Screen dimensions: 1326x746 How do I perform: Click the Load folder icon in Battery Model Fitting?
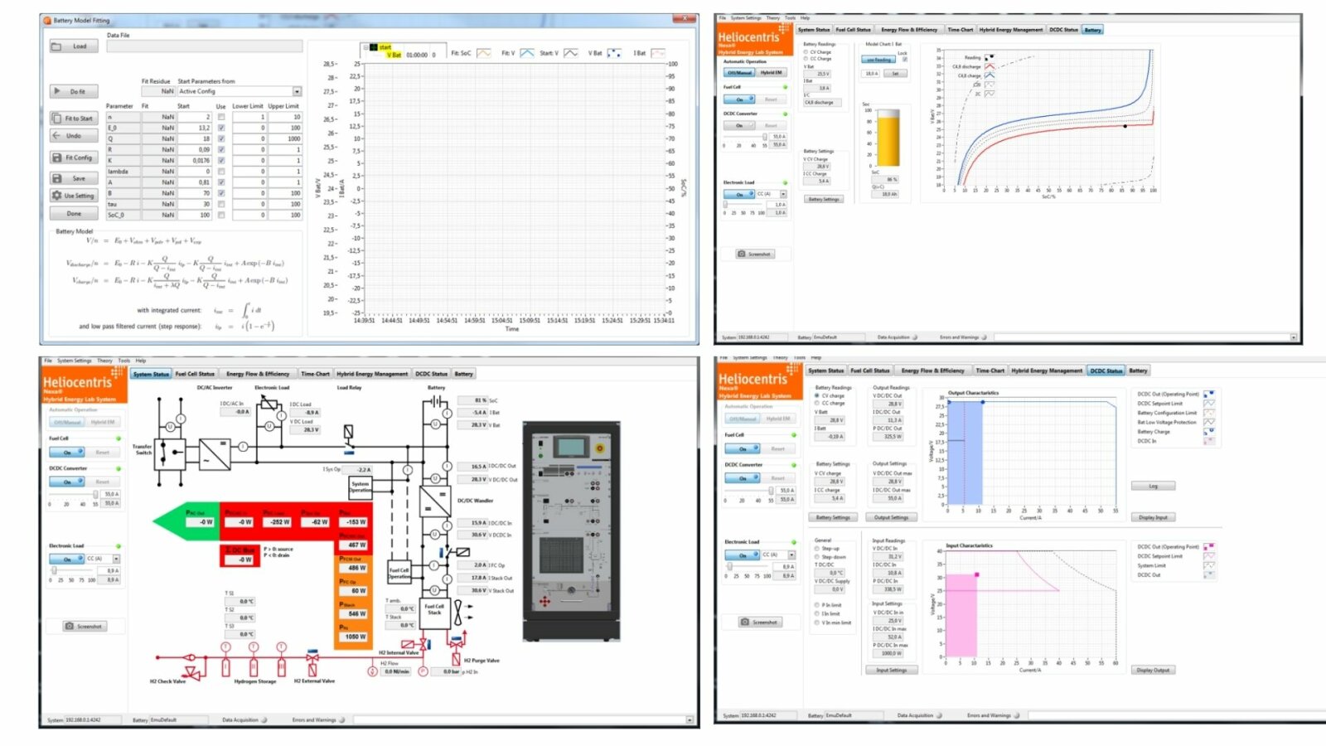[x=57, y=46]
